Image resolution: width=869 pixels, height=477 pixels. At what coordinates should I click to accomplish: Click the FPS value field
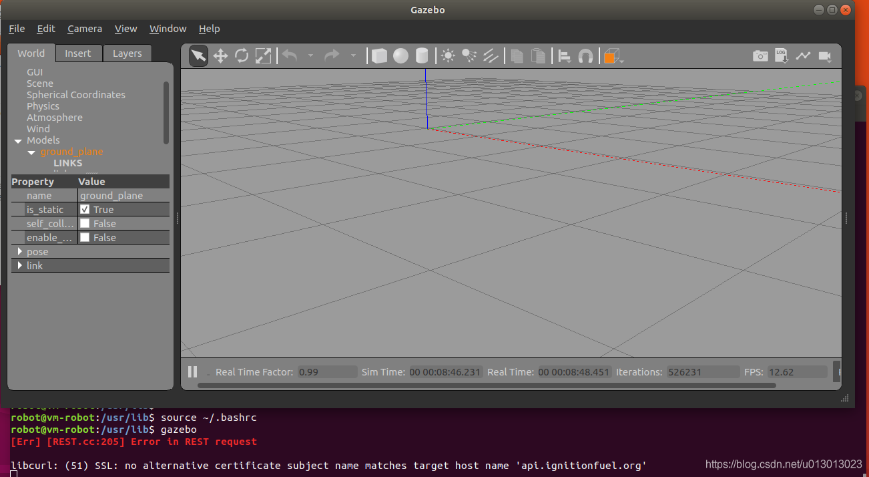point(797,372)
